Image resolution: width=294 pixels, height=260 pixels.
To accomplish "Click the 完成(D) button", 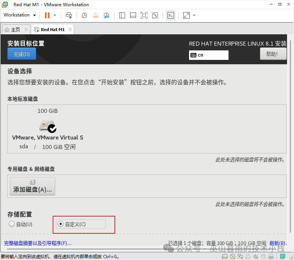I will [22, 54].
